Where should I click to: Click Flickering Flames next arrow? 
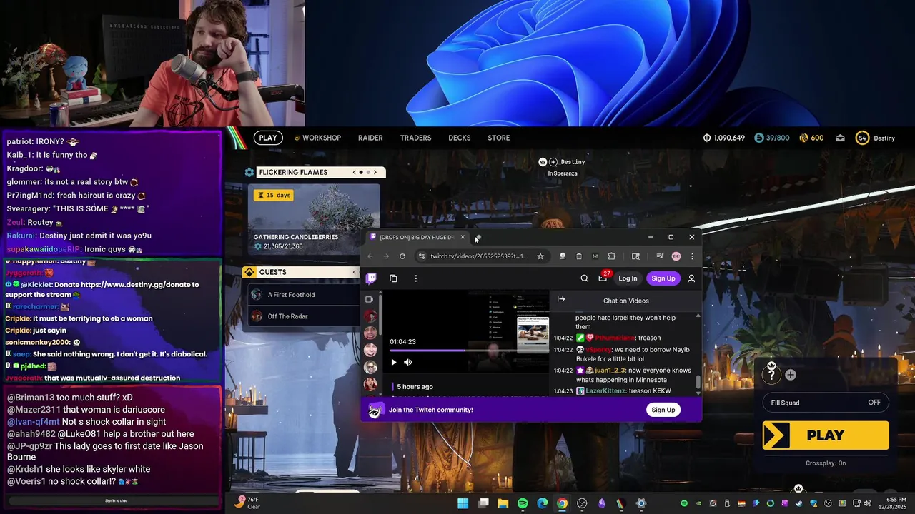coord(375,172)
